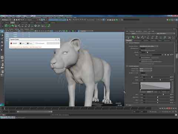Click the Mask expression input field
The width and height of the screenshot is (178, 134).
pos(150,55)
